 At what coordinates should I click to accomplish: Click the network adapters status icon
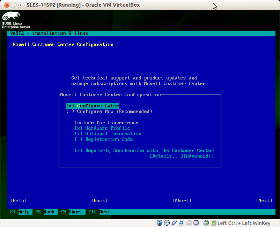[x=182, y=223]
